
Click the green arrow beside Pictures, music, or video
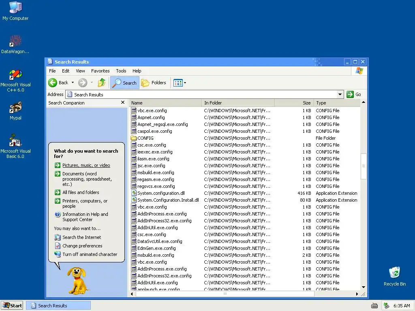click(58, 165)
